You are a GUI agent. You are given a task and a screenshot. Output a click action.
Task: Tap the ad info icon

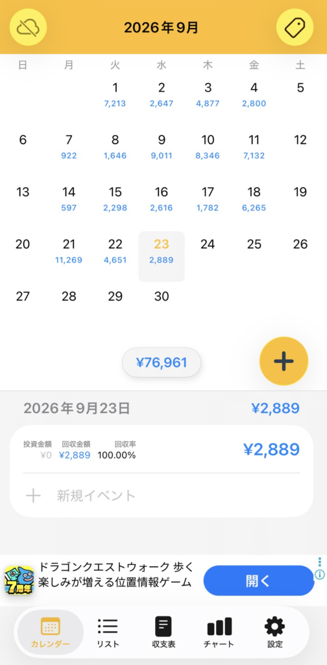pyautogui.click(x=319, y=575)
